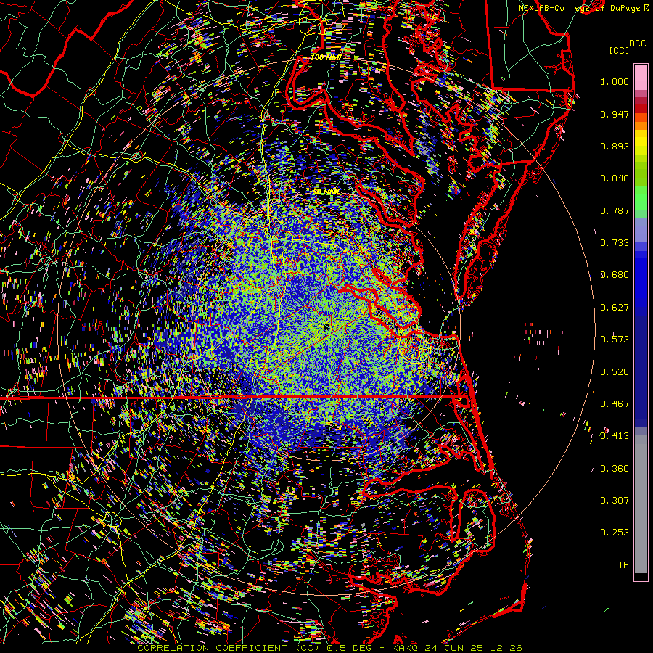Click the [CC] legend unit label
Image resolution: width=653 pixels, height=653 pixels.
tap(620, 50)
